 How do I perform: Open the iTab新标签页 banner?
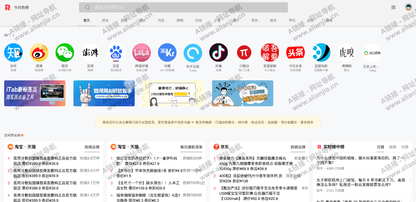coord(35,93)
